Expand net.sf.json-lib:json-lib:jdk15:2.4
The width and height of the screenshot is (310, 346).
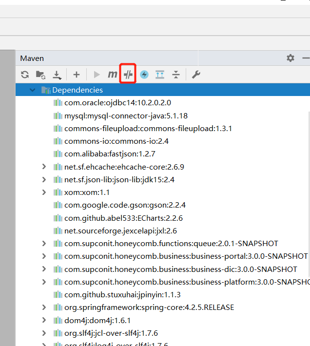[x=44, y=179]
